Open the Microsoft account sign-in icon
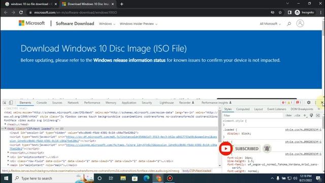The image size is (325, 183). (x=300, y=23)
